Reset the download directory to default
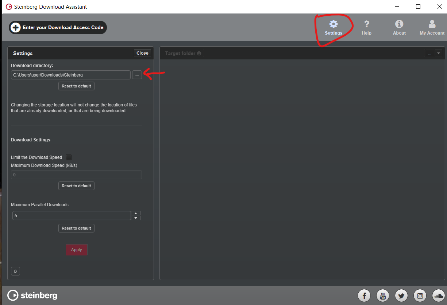Screen dimensions: 447x305 pos(77,86)
